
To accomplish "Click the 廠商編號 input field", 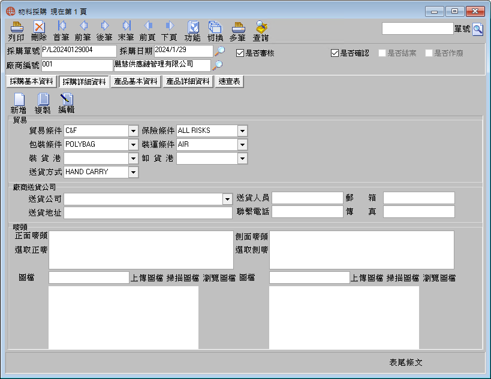I will pyautogui.click(x=77, y=65).
